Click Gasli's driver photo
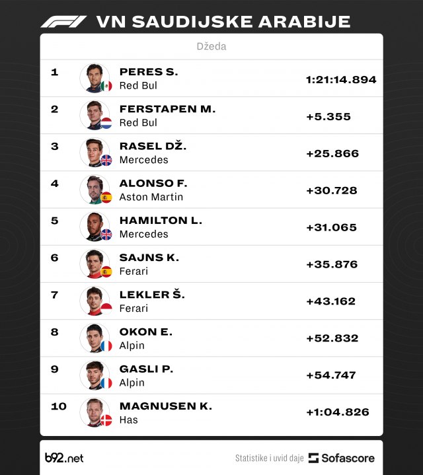 tap(93, 374)
